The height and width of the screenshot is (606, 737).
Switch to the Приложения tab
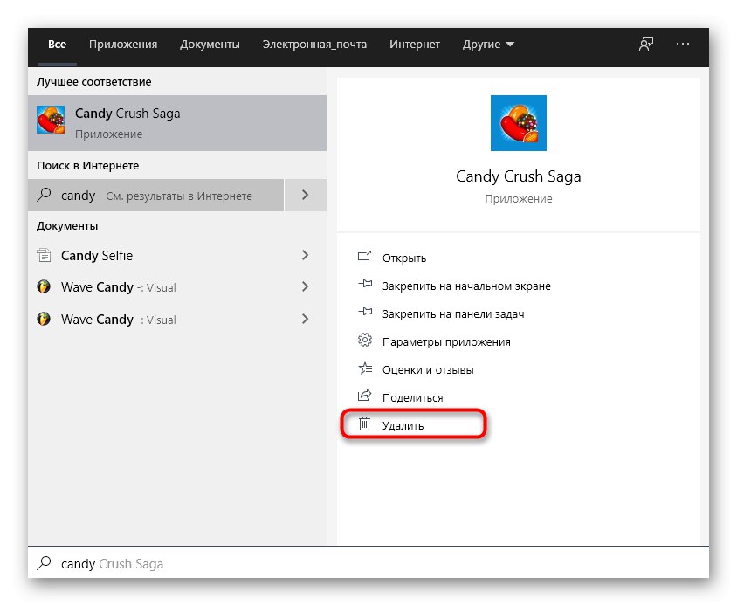[123, 45]
